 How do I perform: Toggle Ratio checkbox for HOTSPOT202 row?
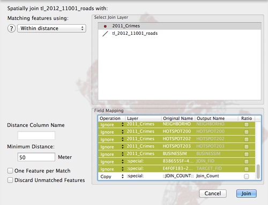247,139
